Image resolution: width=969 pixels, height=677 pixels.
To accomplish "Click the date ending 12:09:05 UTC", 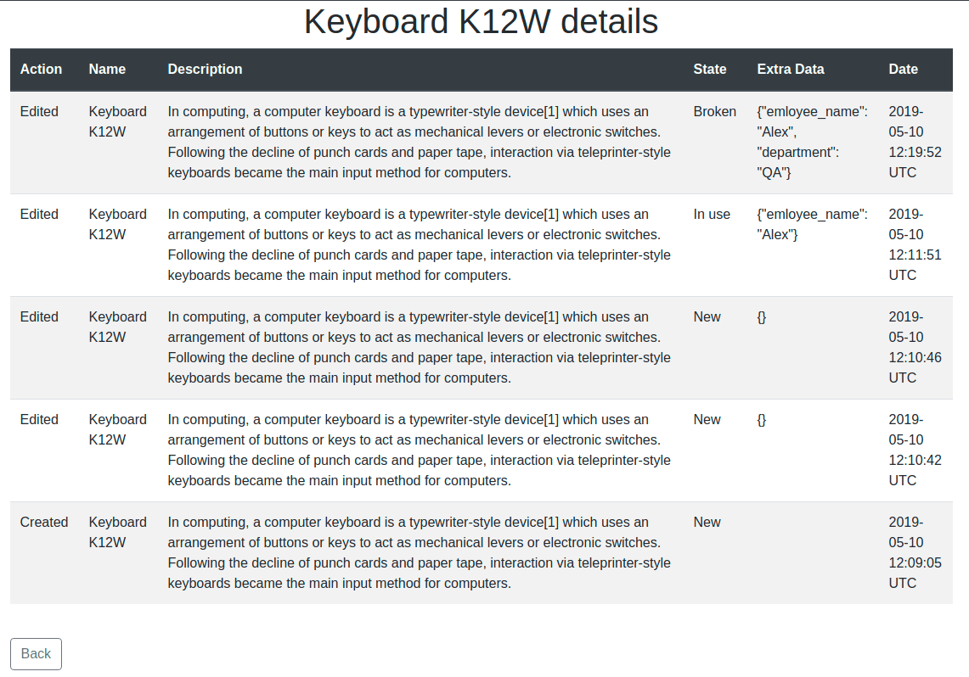I will [915, 553].
